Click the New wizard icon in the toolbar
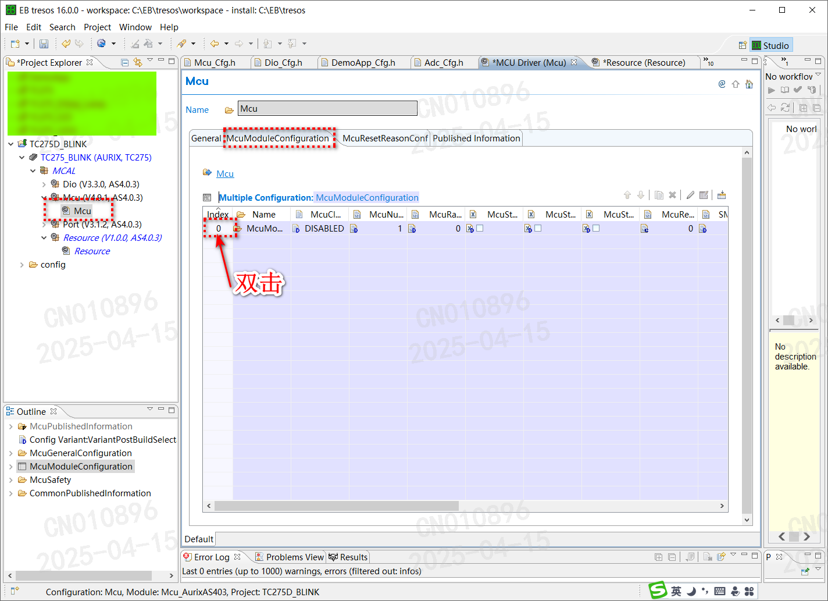828x601 pixels. [15, 44]
